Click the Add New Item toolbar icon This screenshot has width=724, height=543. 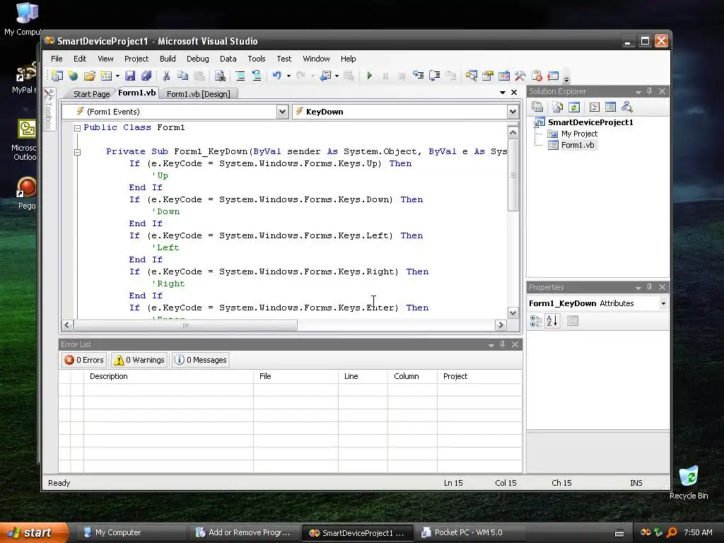[106, 76]
